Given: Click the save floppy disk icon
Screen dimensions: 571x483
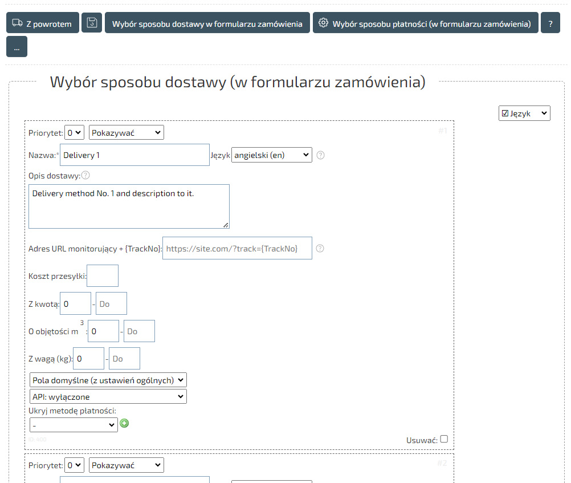Looking at the screenshot, I should click(92, 23).
